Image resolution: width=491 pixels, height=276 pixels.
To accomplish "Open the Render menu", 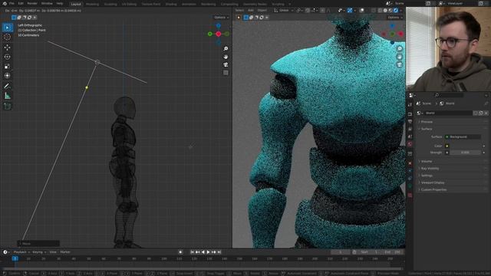I will pyautogui.click(x=32, y=3).
